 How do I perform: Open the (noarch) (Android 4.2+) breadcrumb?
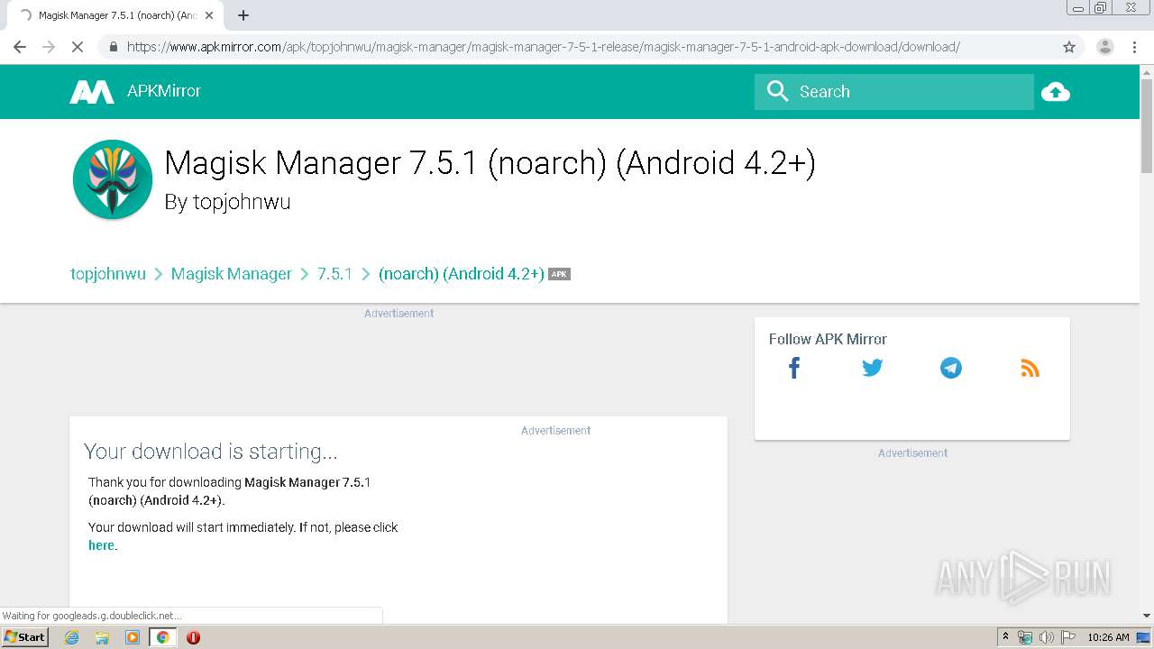coord(461,274)
